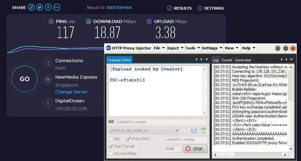
Task: Click the user icon beside DigitalOcean
Action: coord(48,103)
